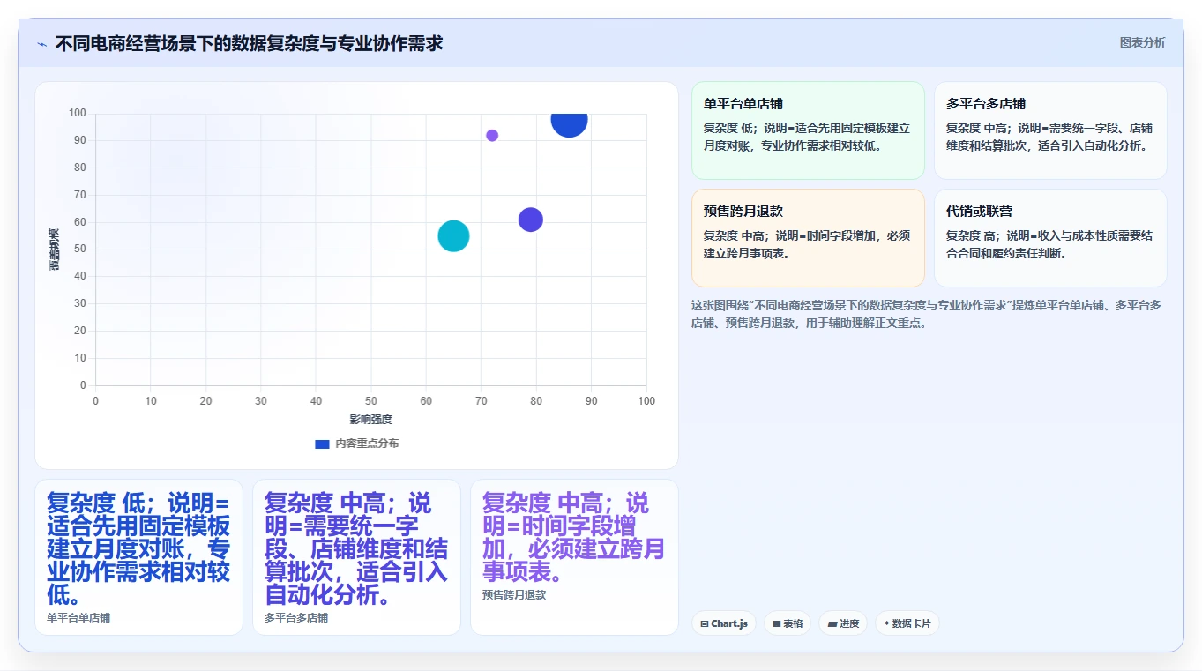Click the 进度 tag

(844, 623)
